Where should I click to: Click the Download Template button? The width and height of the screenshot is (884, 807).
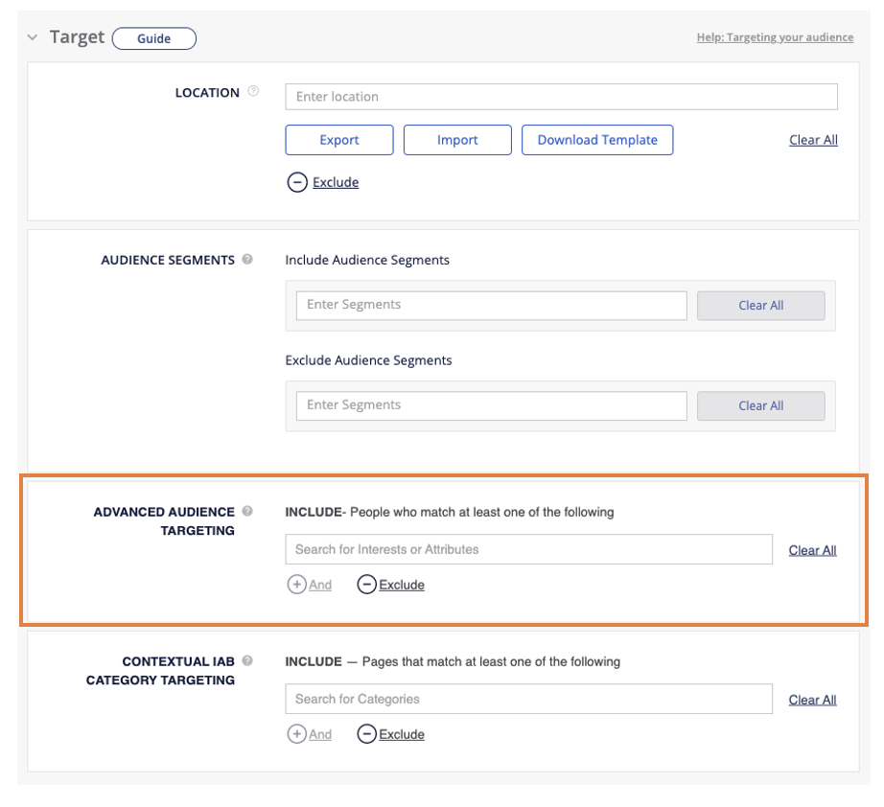(596, 140)
